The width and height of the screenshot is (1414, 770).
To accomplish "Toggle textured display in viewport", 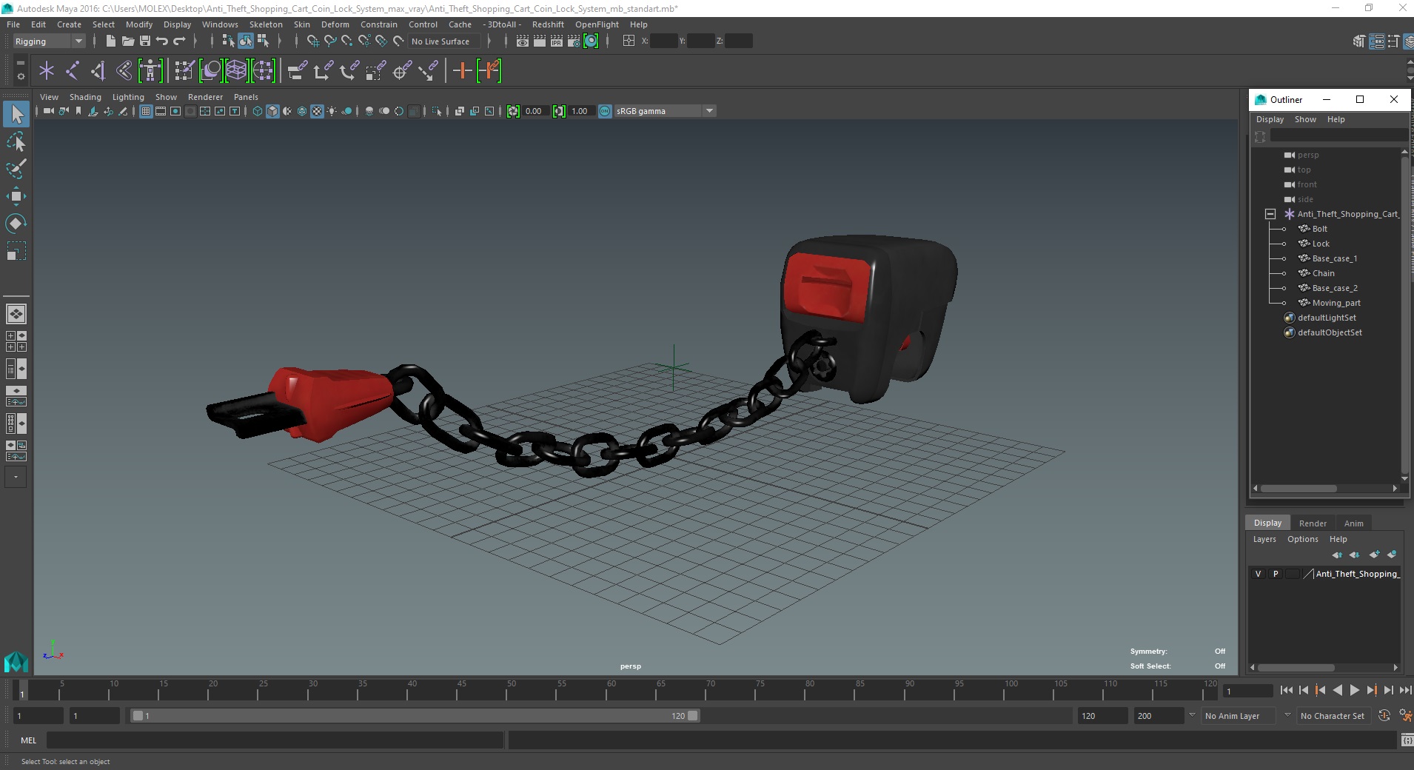I will [317, 111].
